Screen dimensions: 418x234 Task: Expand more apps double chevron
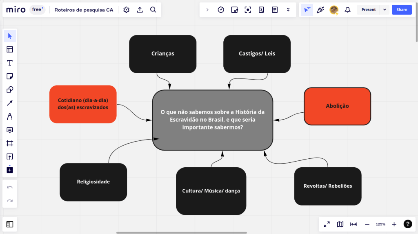(288, 10)
